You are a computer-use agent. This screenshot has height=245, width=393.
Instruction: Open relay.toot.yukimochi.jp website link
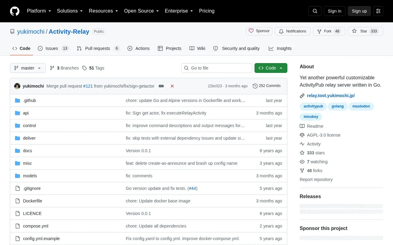pos(331,96)
